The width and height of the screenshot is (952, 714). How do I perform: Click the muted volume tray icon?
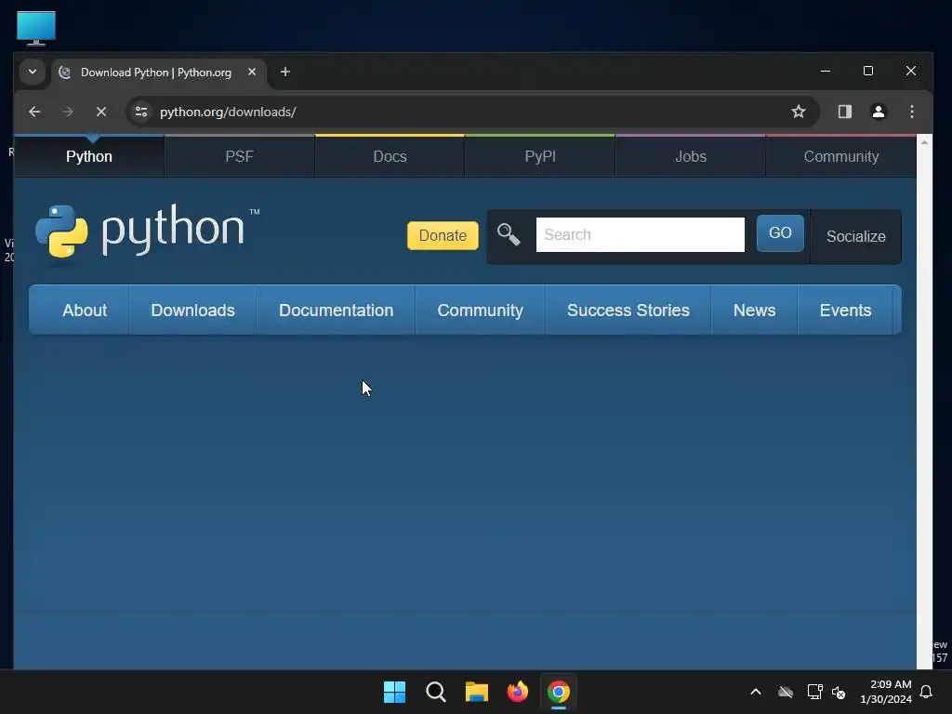coord(840,692)
